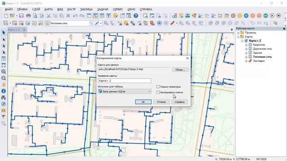Expand the 'Кварталы' layer node
The image size is (287, 161).
[246, 45]
